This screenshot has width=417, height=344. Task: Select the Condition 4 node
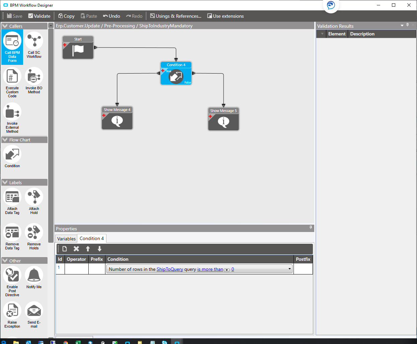[176, 73]
